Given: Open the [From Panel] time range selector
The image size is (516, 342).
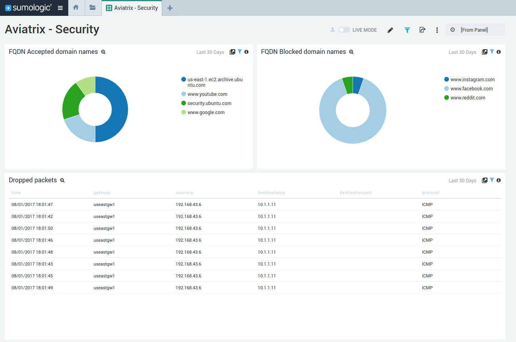Looking at the screenshot, I should pos(476,30).
